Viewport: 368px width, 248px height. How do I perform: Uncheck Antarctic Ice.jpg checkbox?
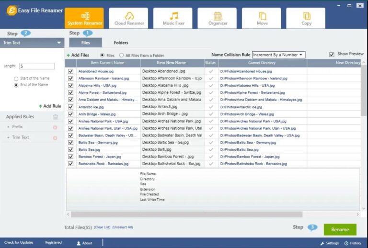[x=70, y=107]
